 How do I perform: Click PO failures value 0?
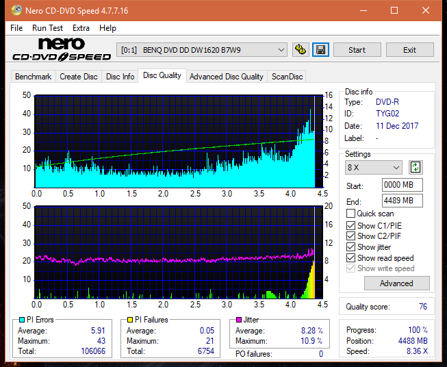321,354
